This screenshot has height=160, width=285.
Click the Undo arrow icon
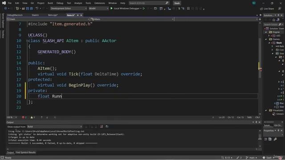(x=37, y=8)
